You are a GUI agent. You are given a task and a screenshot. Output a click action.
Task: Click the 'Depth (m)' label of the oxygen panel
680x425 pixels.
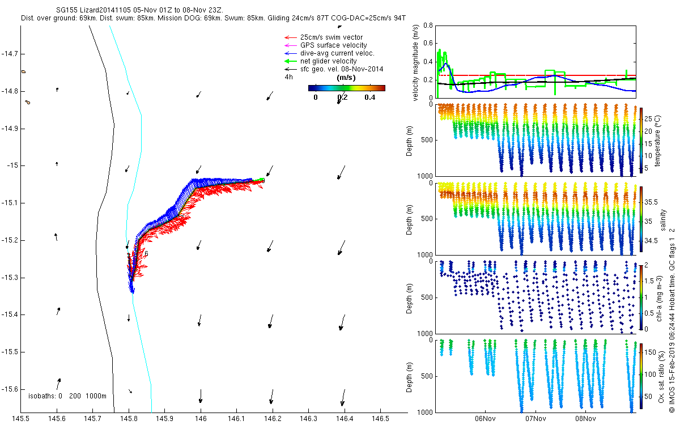[410, 376]
